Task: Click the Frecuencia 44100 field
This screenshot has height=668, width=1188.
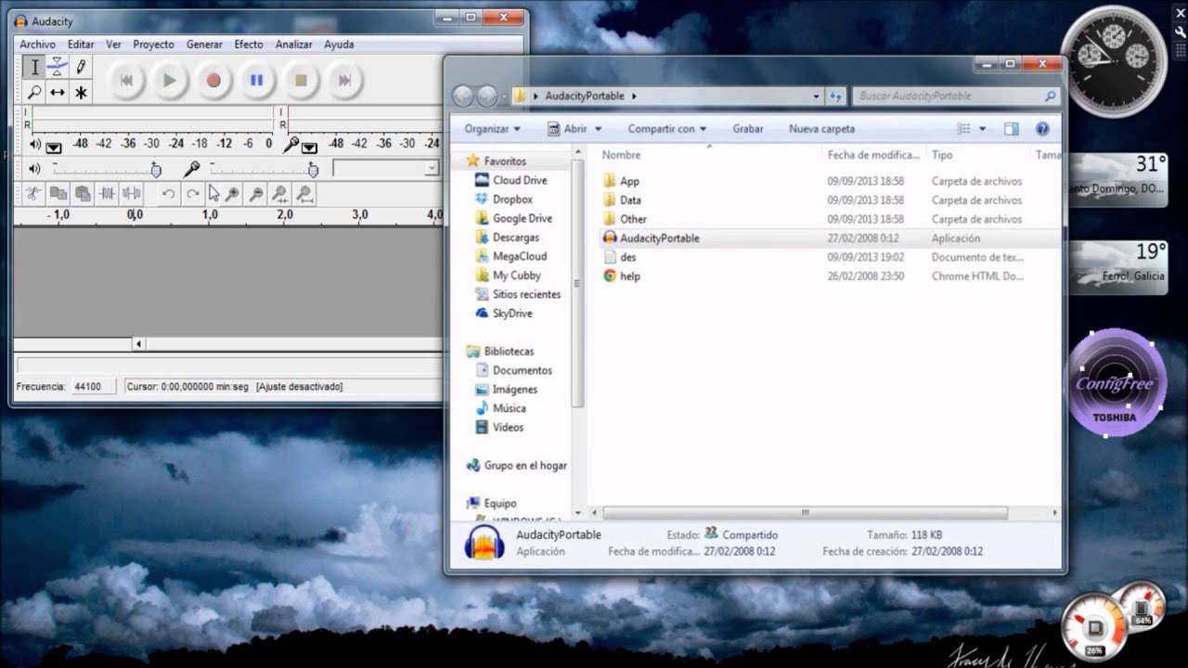Action: (x=93, y=386)
